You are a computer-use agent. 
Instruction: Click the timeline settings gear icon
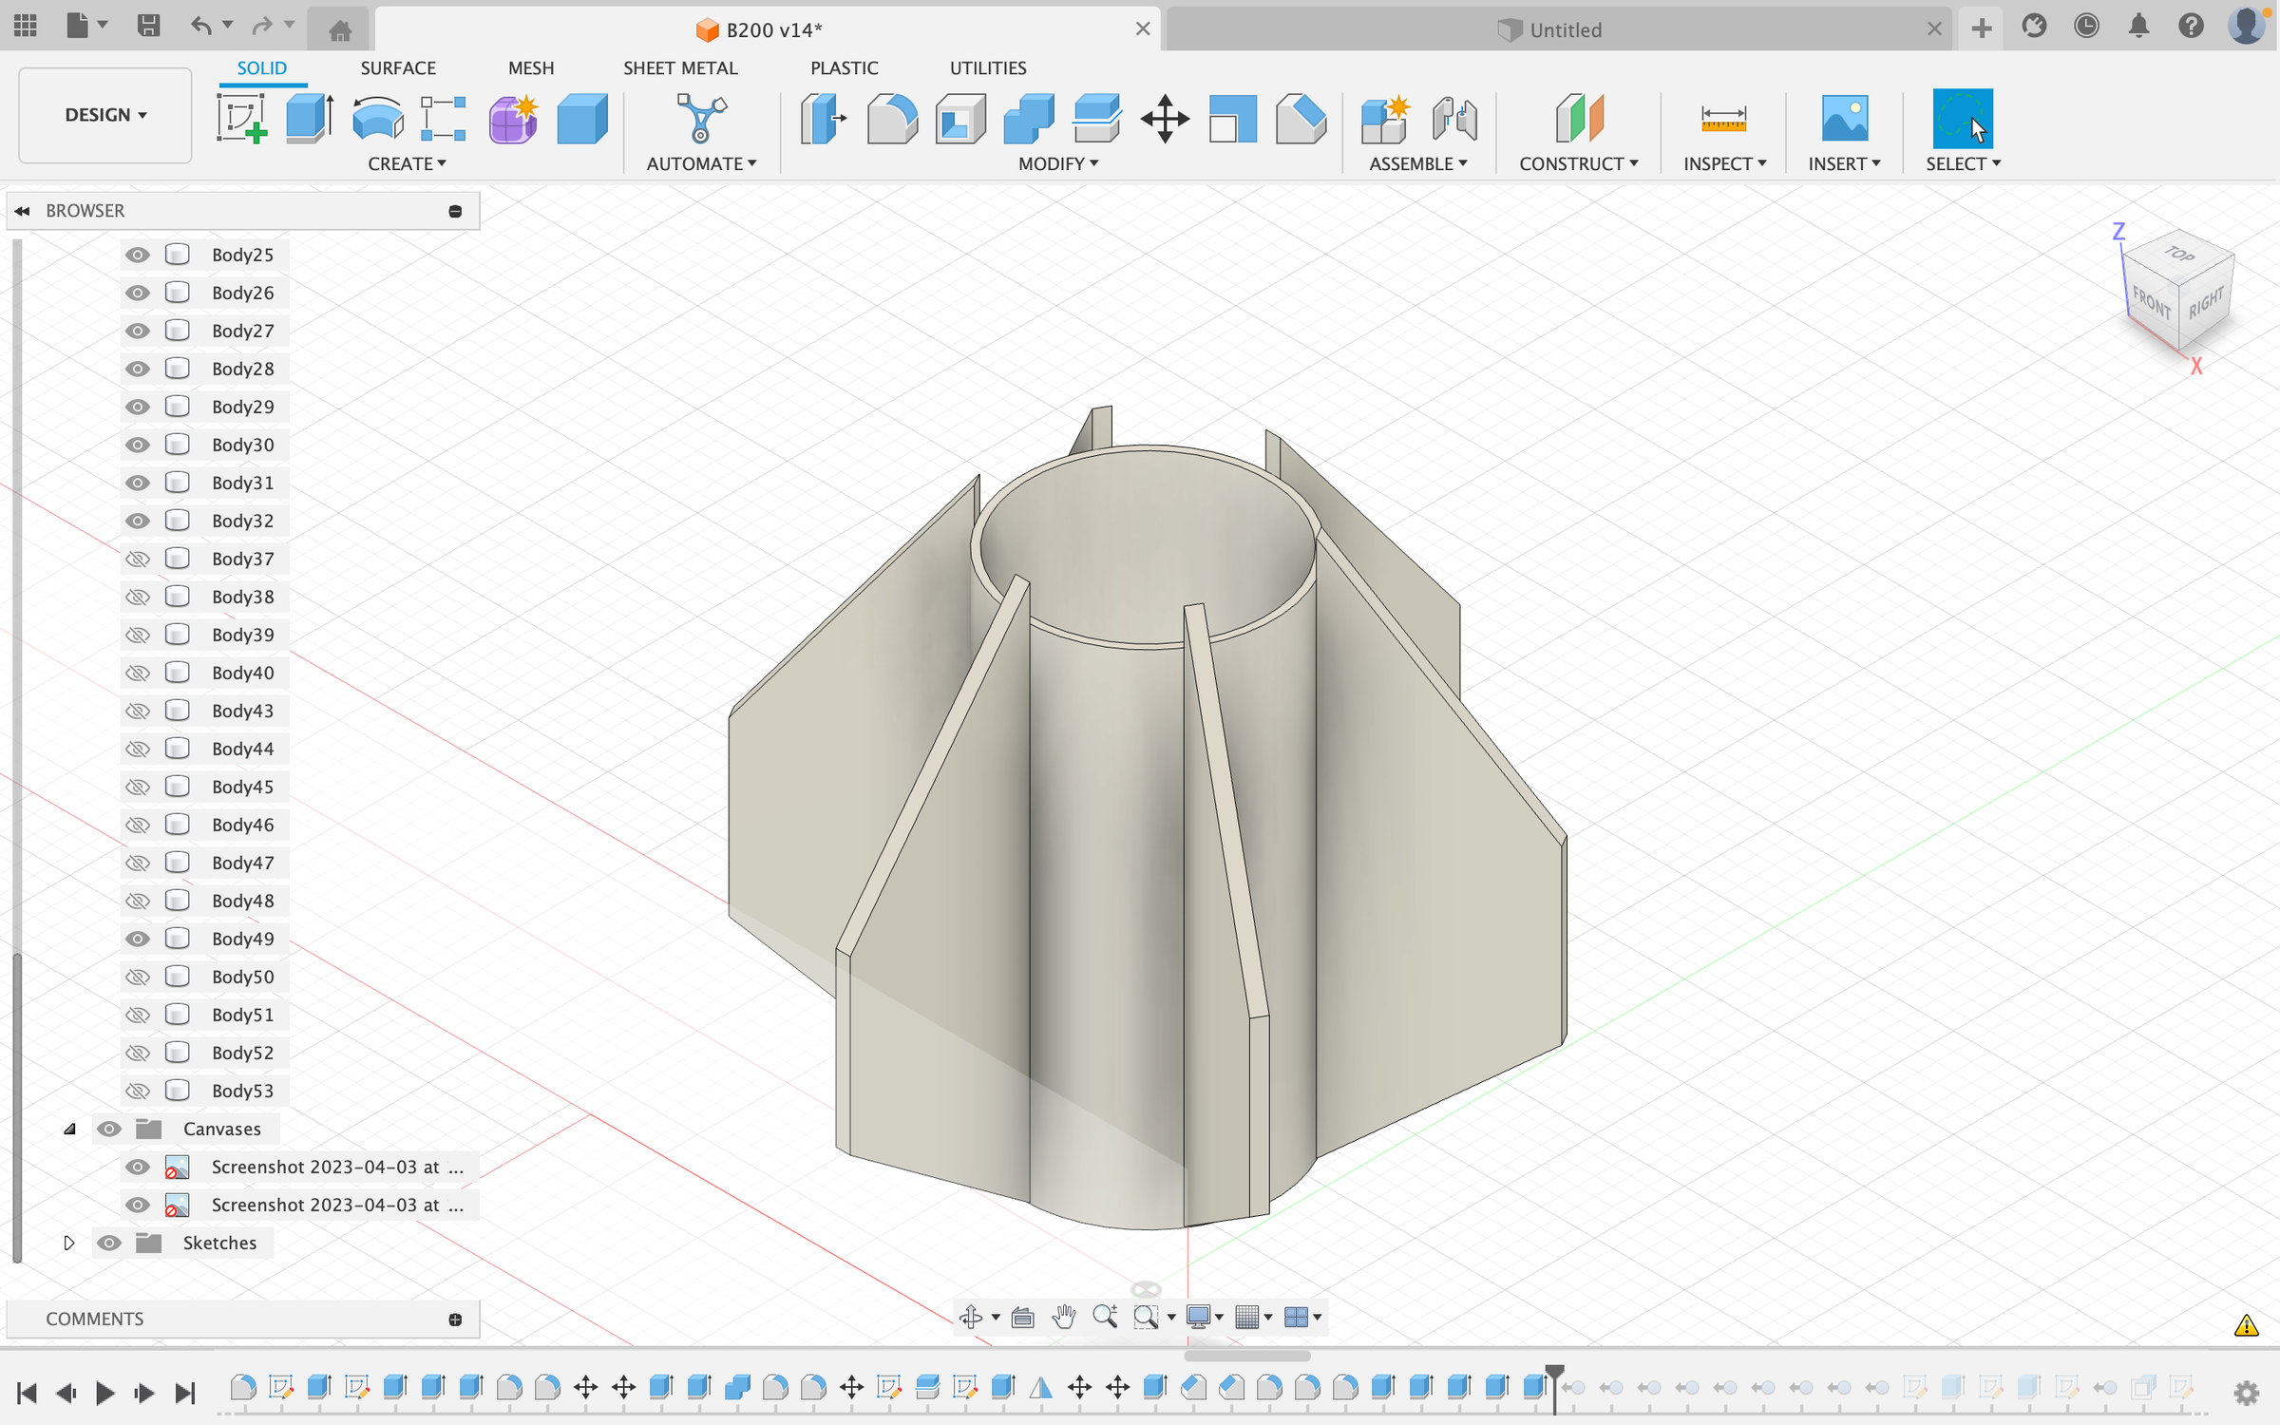coord(2246,1393)
